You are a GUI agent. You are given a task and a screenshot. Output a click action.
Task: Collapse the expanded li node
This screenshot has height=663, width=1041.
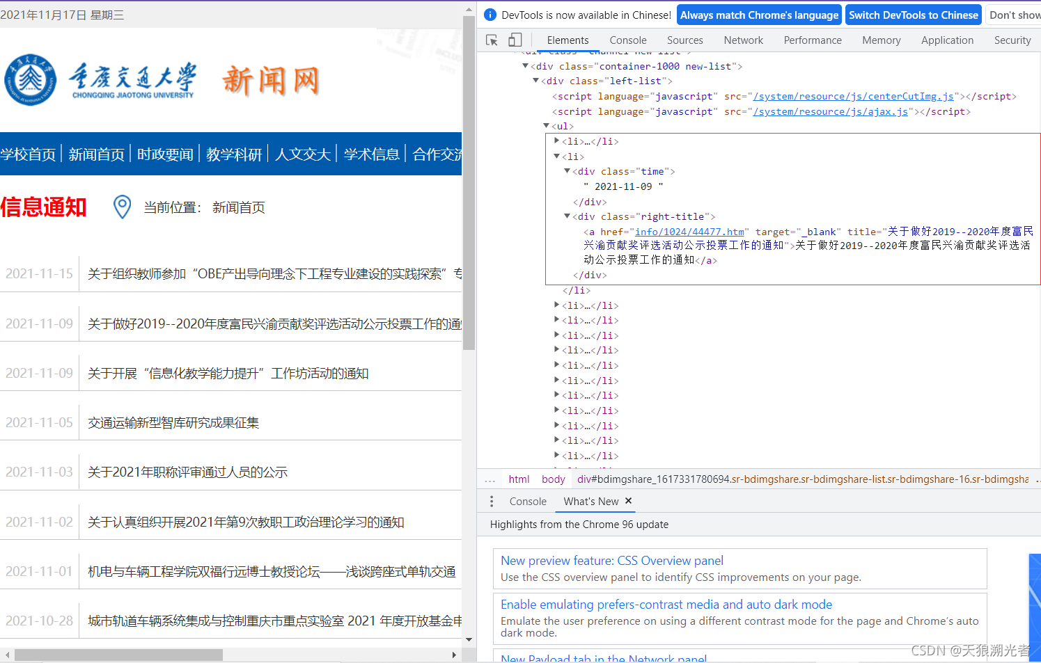[556, 157]
